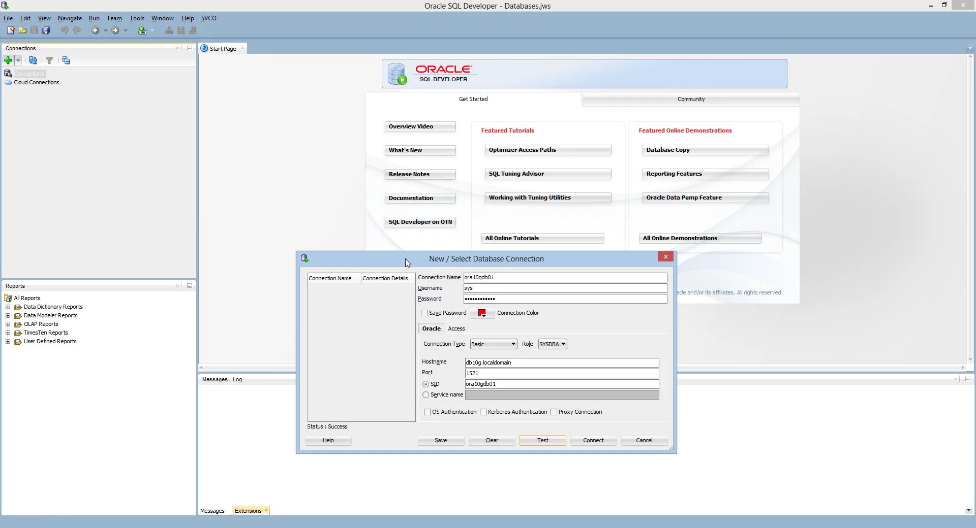The height and width of the screenshot is (528, 976).
Task: Select the Extensions tab in log panel
Action: click(248, 511)
